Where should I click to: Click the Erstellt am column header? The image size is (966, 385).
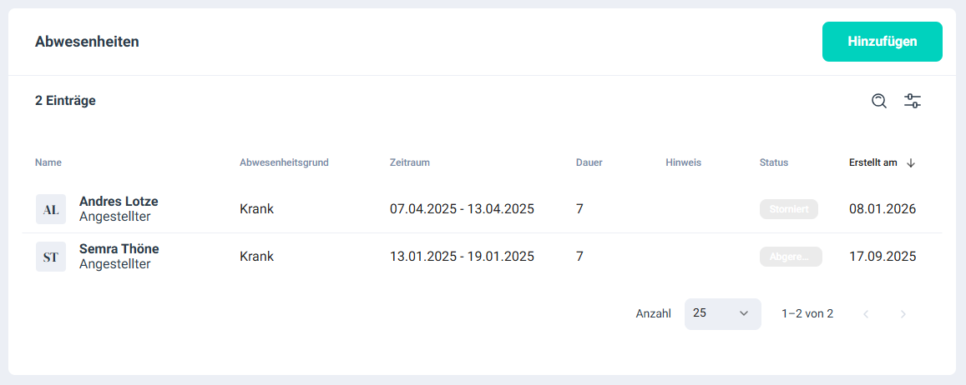point(872,162)
